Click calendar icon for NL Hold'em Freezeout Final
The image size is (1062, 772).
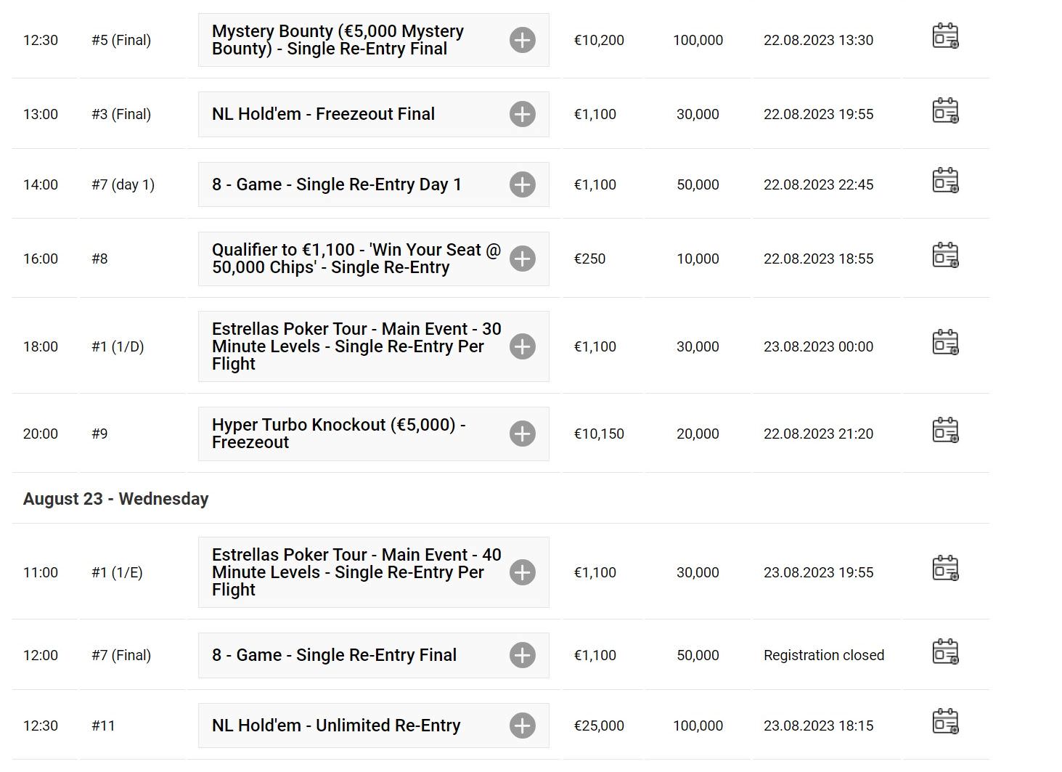pyautogui.click(x=945, y=111)
